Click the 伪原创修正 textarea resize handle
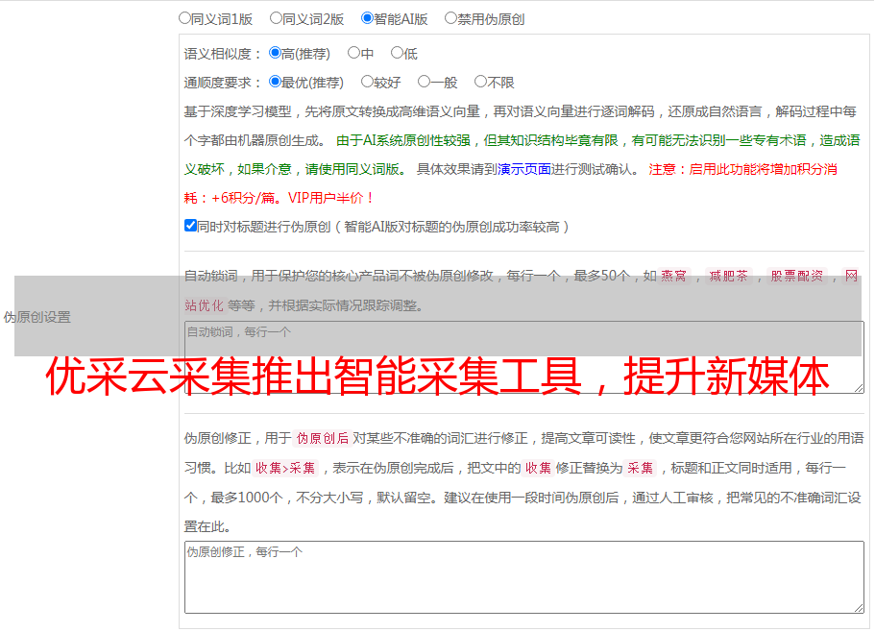This screenshot has width=875, height=632. coord(859,608)
